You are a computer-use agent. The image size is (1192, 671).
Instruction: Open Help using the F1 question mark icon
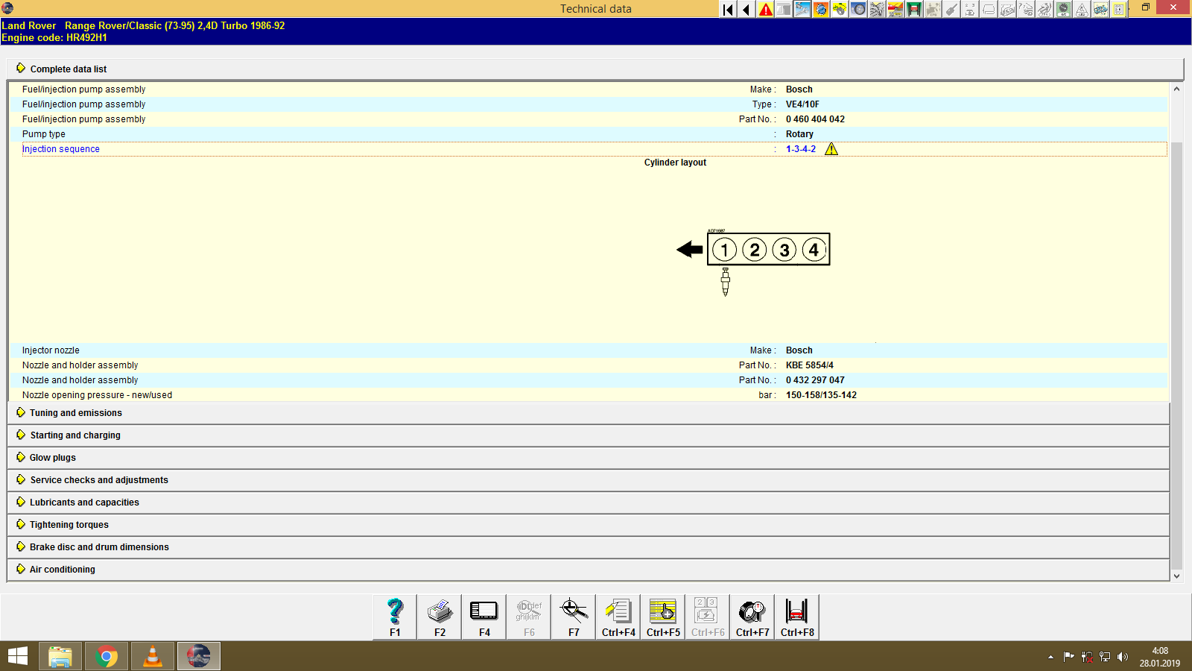[394, 611]
